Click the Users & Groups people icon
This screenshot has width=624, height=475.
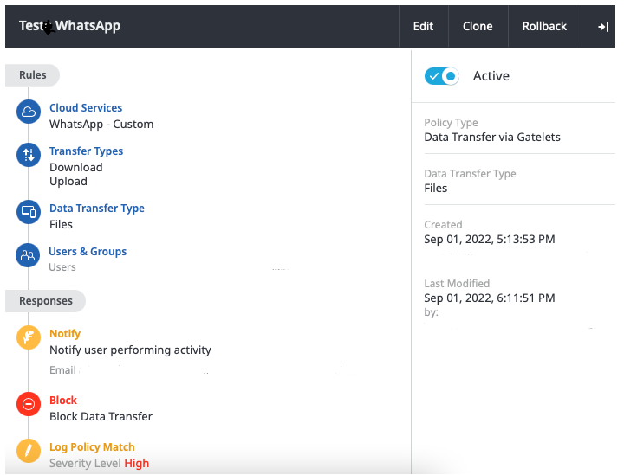pos(28,255)
